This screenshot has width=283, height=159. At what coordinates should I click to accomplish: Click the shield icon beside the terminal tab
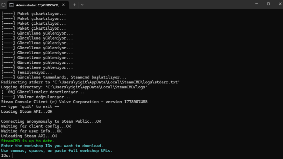coord(4,5)
